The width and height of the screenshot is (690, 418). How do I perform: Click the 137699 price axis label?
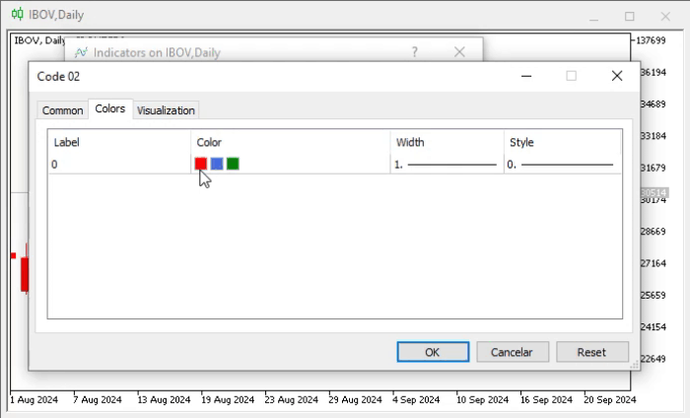pyautogui.click(x=651, y=40)
